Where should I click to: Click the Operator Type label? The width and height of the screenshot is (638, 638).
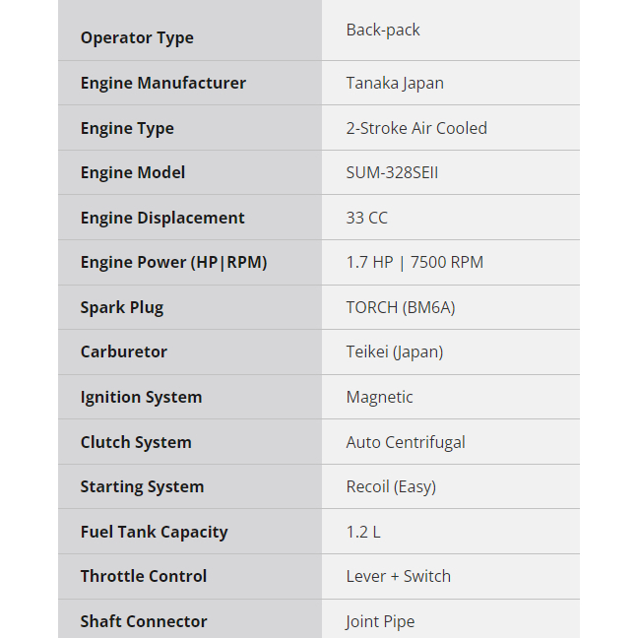[137, 38]
